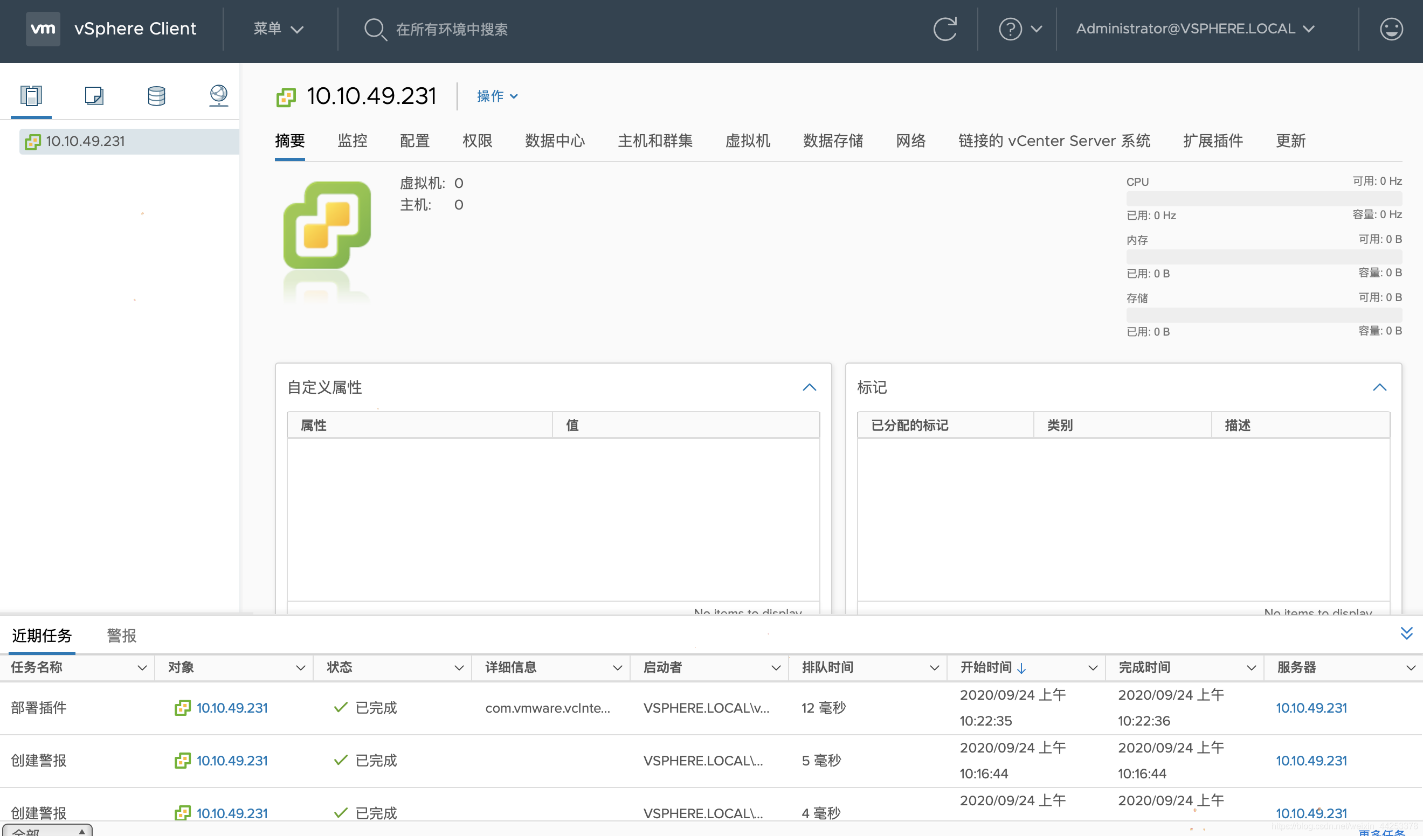This screenshot has height=836, width=1423.
Task: Click vCenter icon in first 创建警报 row
Action: 182,761
